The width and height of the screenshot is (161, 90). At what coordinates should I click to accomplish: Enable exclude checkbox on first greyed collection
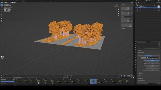coord(155,9)
